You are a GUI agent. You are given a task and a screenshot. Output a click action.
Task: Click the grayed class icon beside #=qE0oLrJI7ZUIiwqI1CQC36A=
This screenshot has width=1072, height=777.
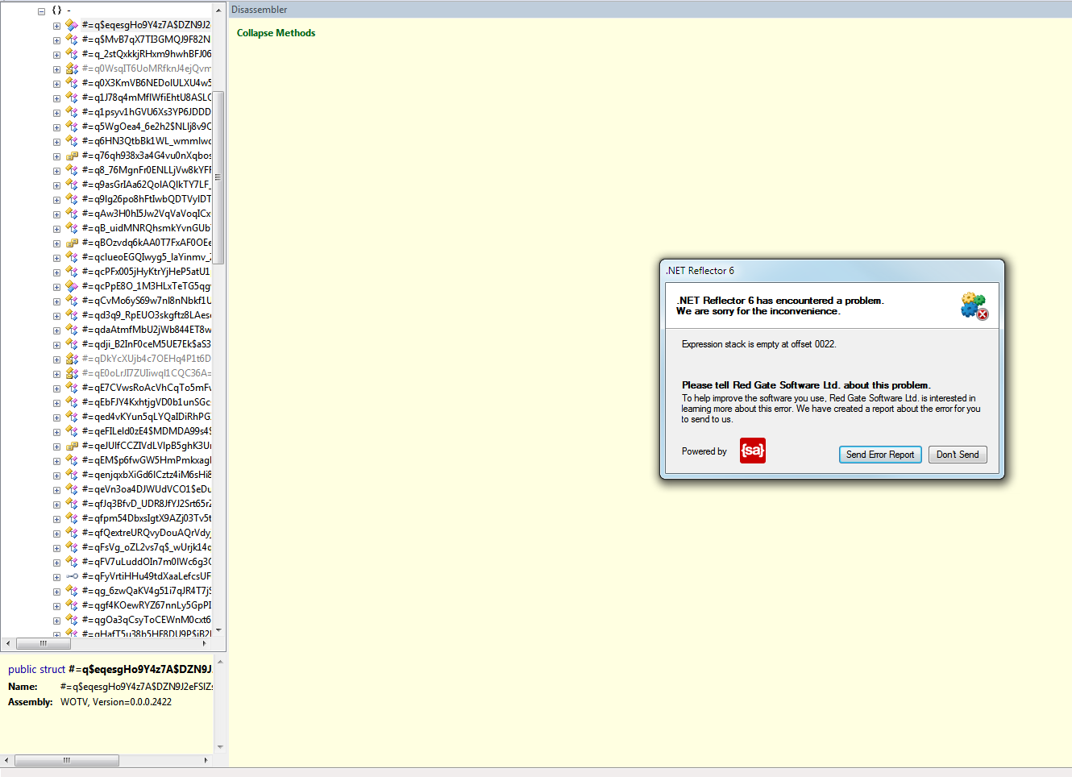tap(72, 373)
